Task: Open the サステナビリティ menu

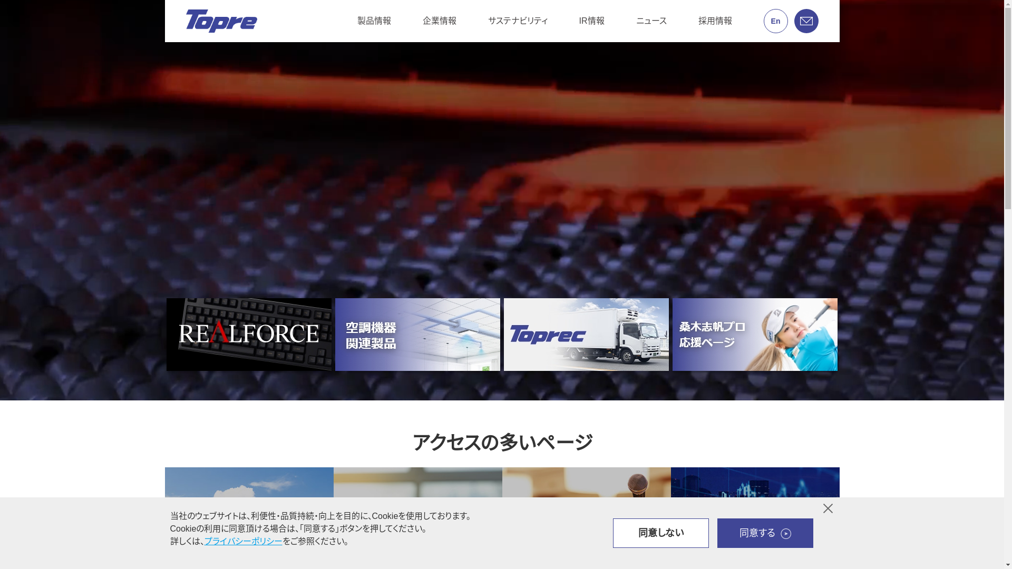Action: pyautogui.click(x=518, y=21)
